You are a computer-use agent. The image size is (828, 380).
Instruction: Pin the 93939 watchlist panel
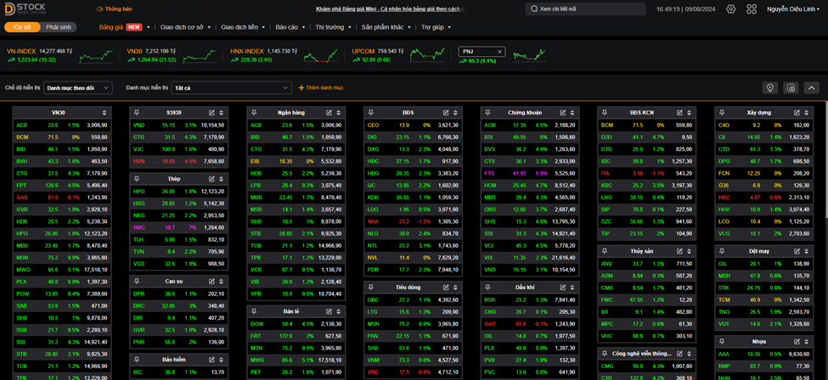137,113
